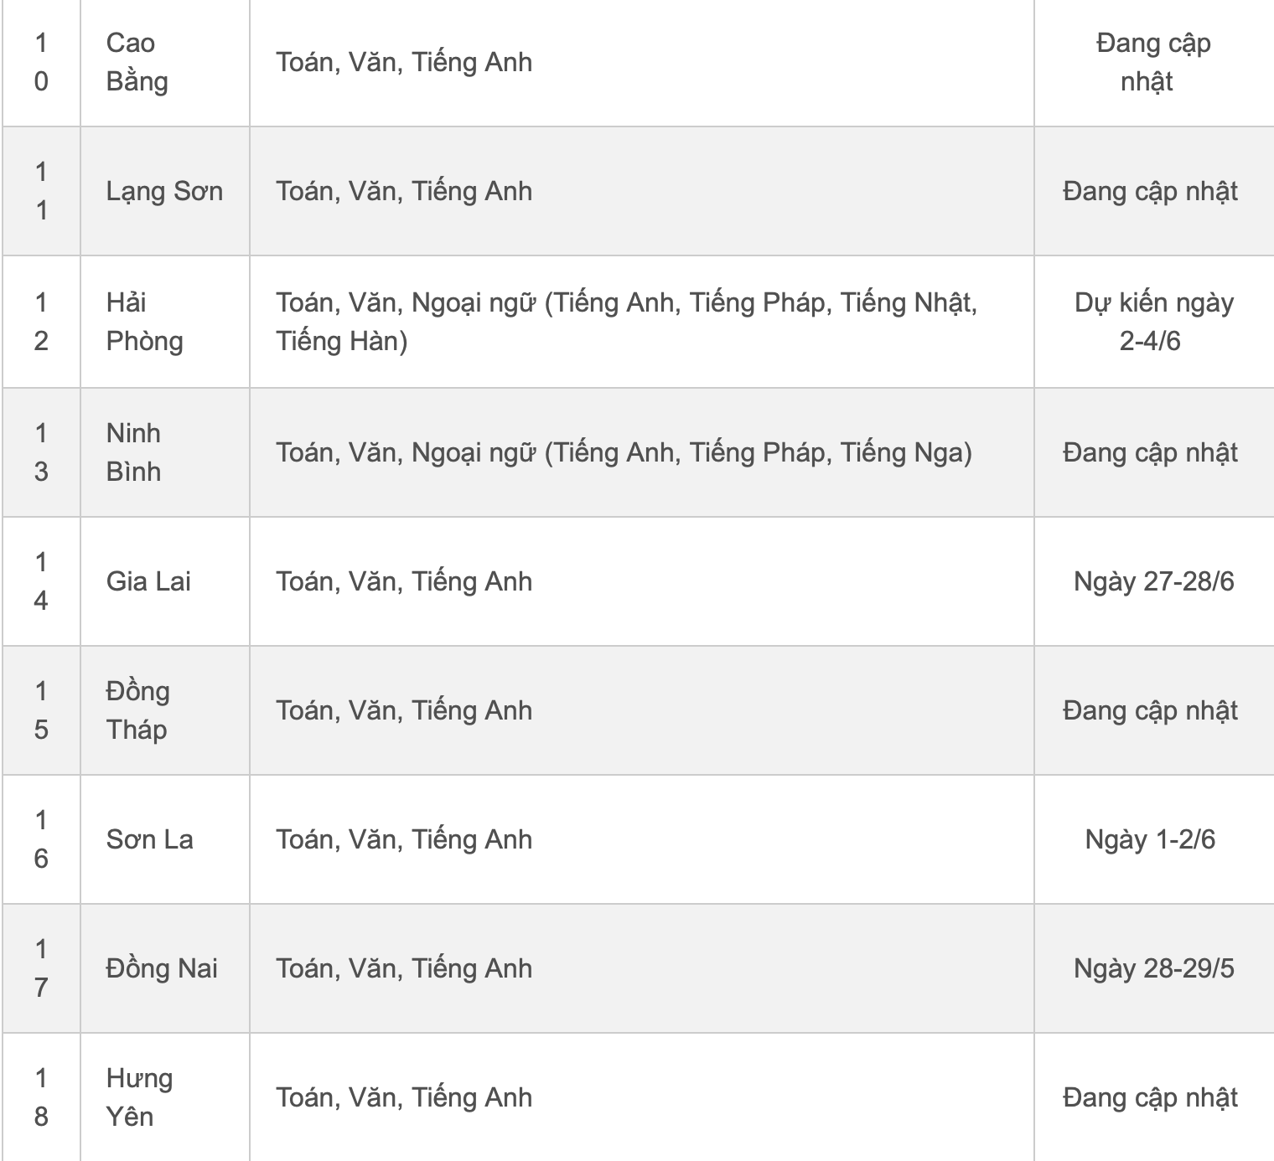
Task: Select the 'Ngày 27-28/6' exam date
Action: click(1153, 581)
